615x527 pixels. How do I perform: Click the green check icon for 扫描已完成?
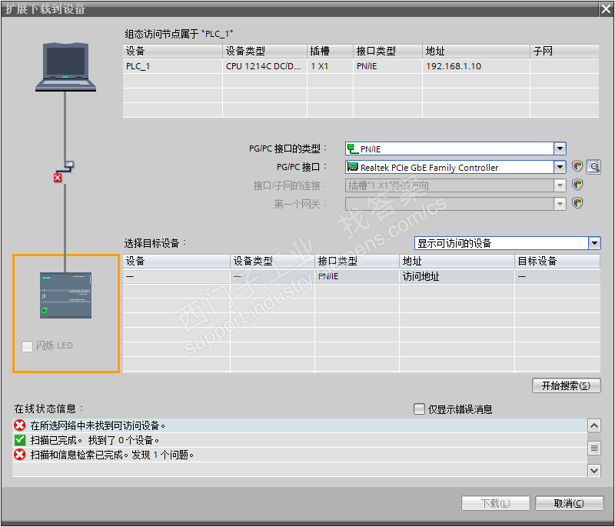[x=20, y=440]
